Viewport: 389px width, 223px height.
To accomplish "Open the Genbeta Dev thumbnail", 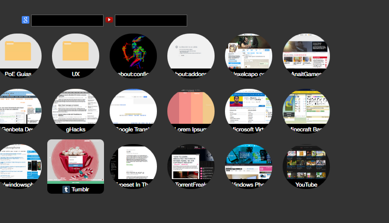I will click(18, 111).
